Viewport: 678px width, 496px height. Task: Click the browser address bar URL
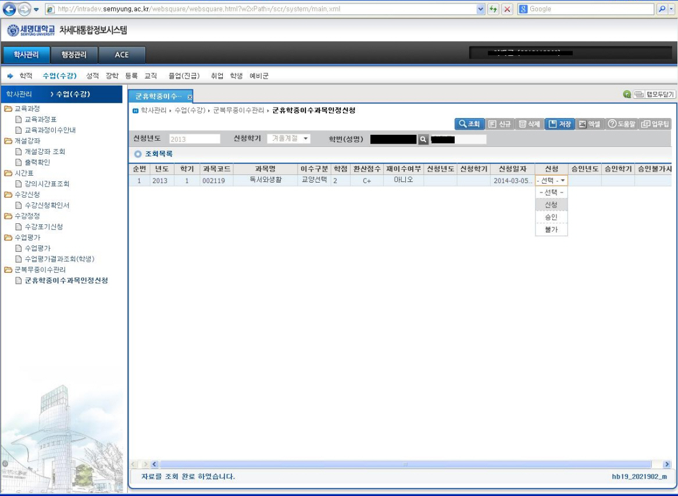tap(199, 9)
